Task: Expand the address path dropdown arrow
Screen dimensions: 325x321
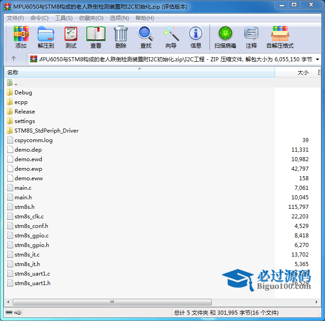Action: pyautogui.click(x=317, y=59)
